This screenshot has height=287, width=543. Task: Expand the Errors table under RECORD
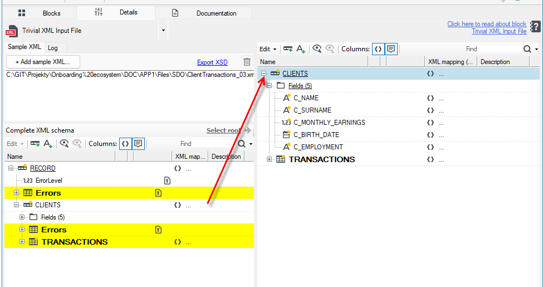pos(16,193)
